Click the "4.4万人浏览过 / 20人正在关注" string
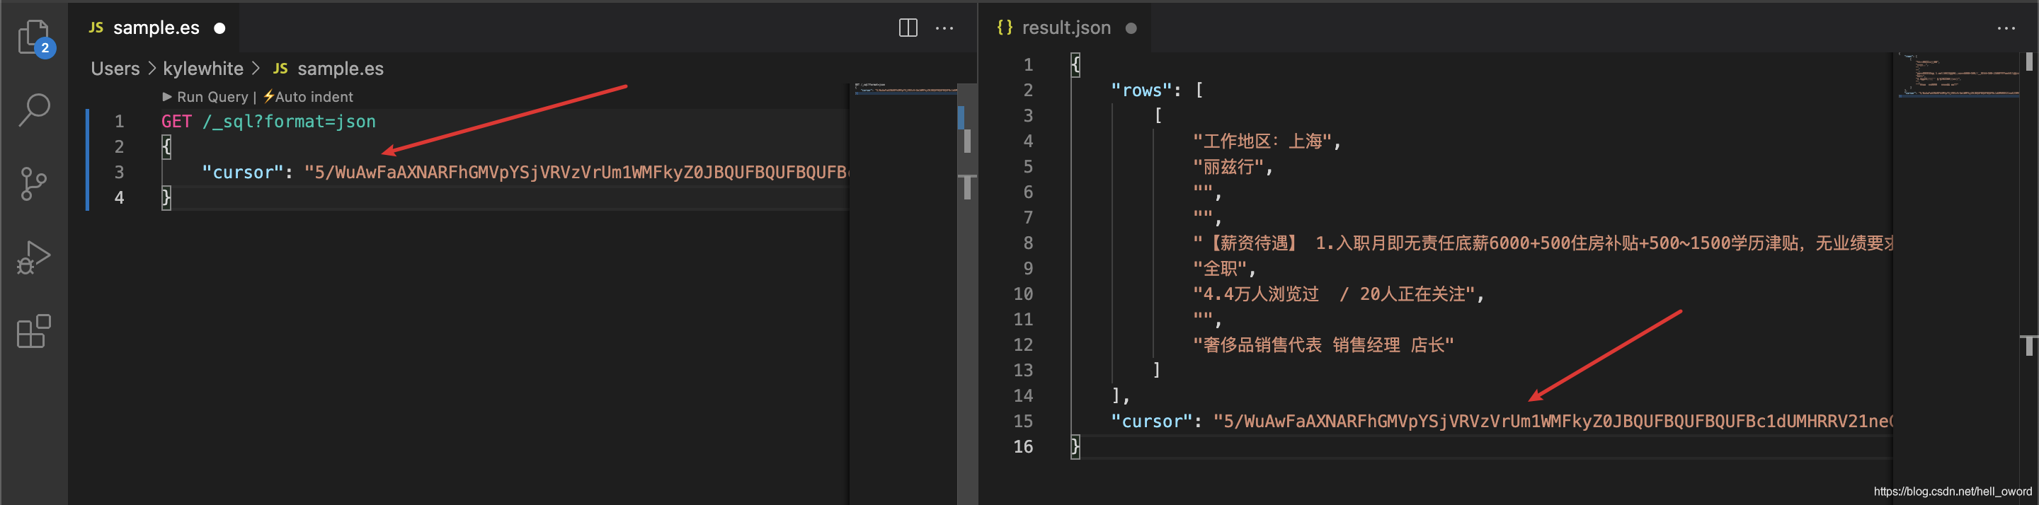The width and height of the screenshot is (2039, 505). pos(1333,294)
